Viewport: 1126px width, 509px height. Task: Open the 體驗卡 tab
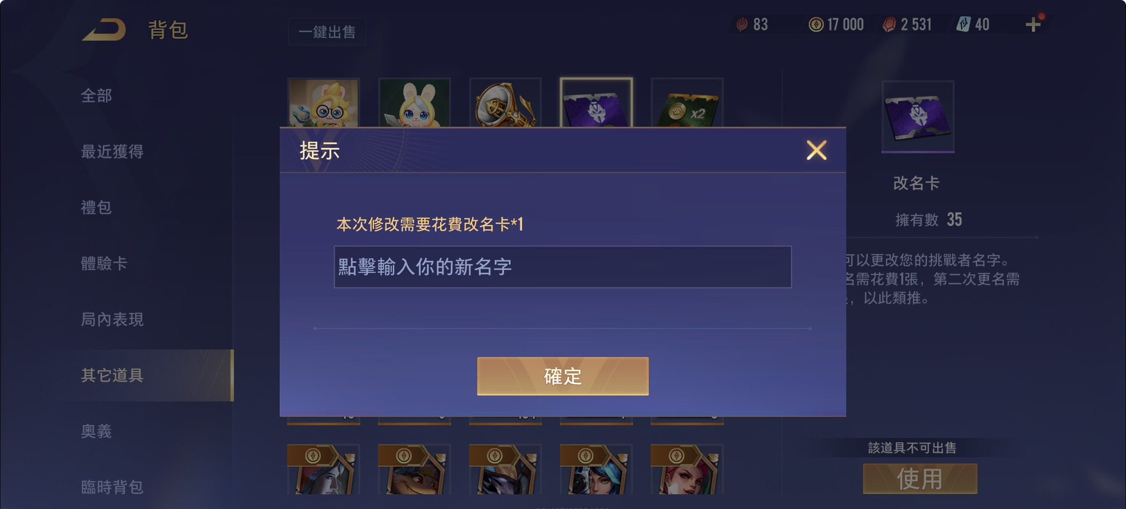pyautogui.click(x=104, y=263)
